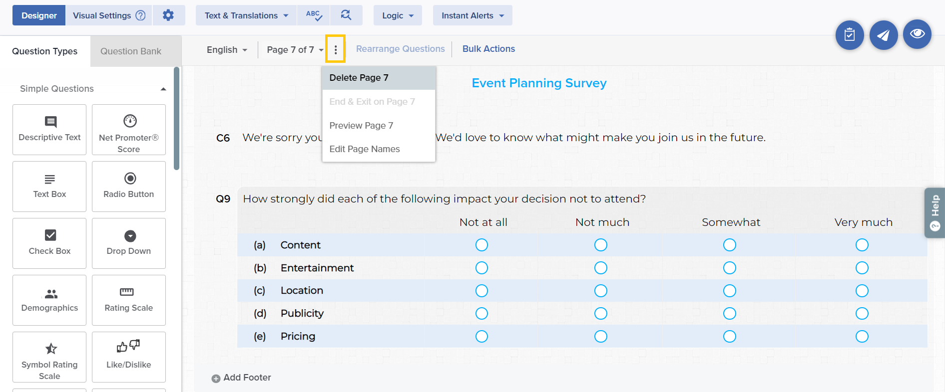Click the Bulk Actions link
Screen dimensions: 945x392
tap(488, 49)
